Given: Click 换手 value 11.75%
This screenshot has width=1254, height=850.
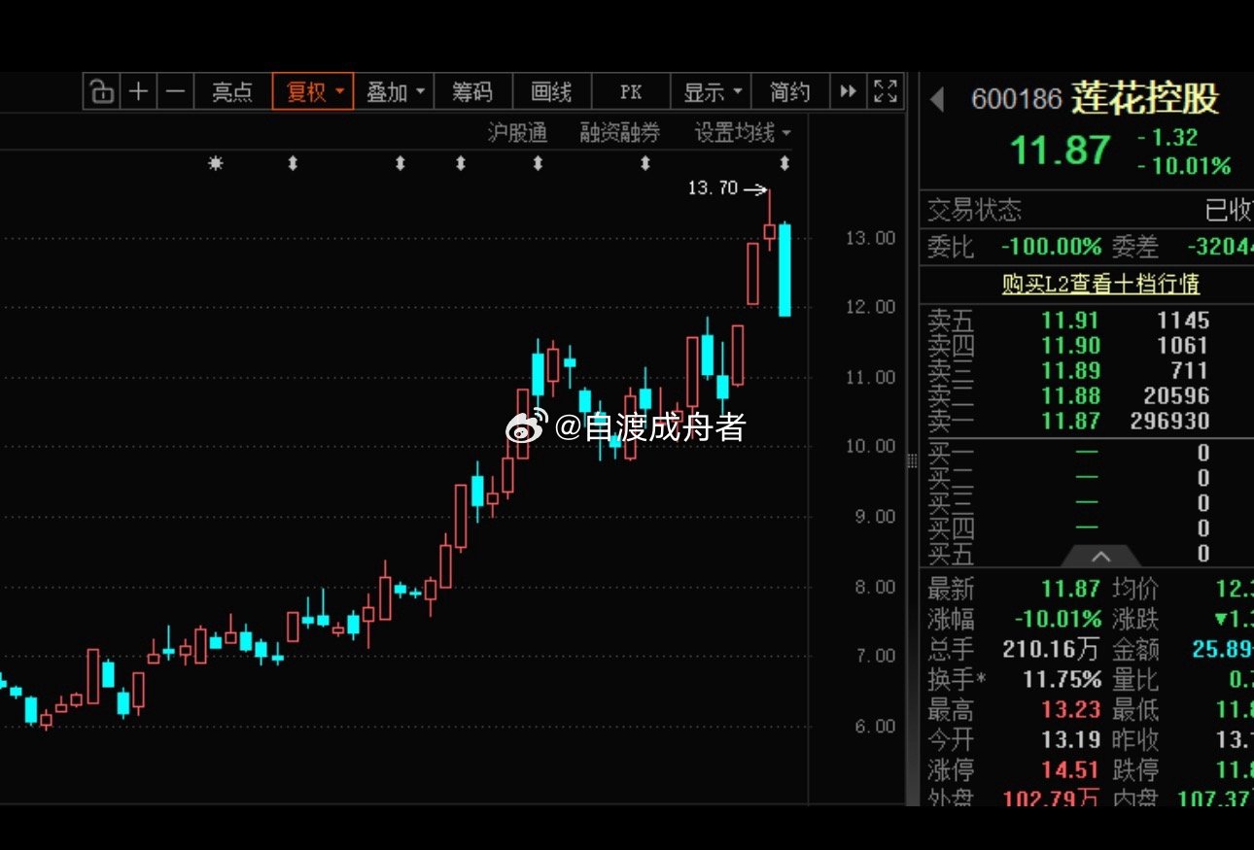Looking at the screenshot, I should click(x=1062, y=679).
